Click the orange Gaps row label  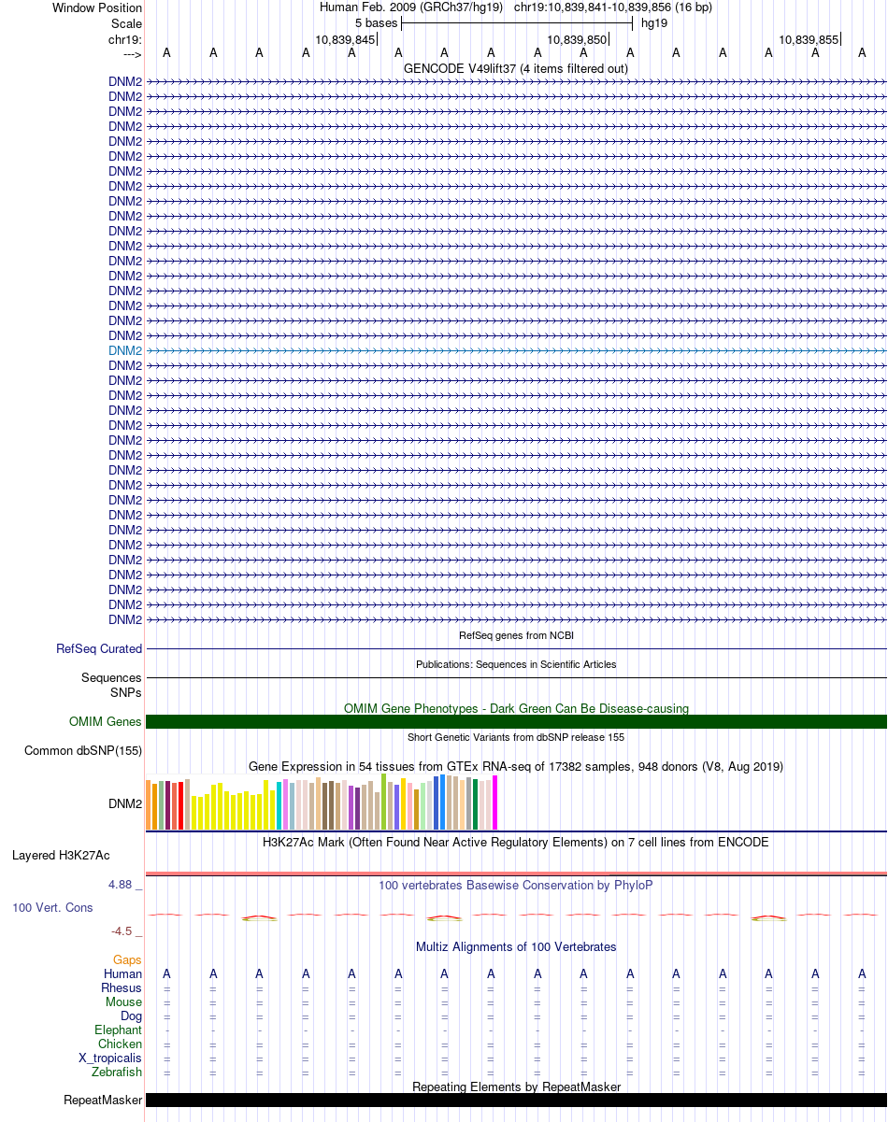(x=127, y=959)
